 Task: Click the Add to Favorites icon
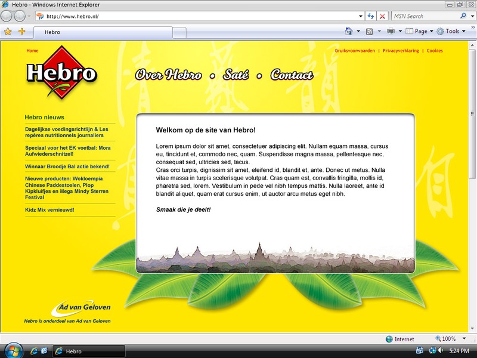22,32
